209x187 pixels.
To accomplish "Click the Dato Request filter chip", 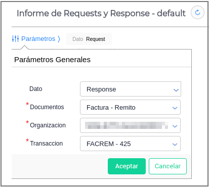I will coord(89,39).
